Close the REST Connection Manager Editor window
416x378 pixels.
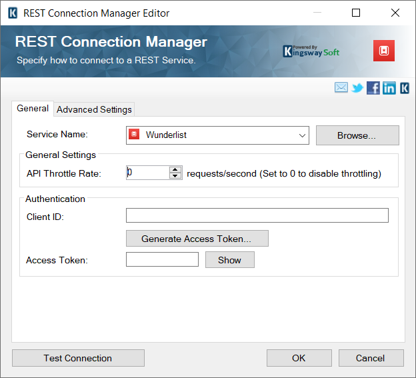[395, 13]
